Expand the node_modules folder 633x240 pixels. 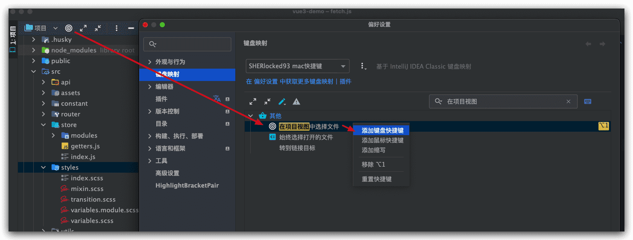(x=33, y=50)
